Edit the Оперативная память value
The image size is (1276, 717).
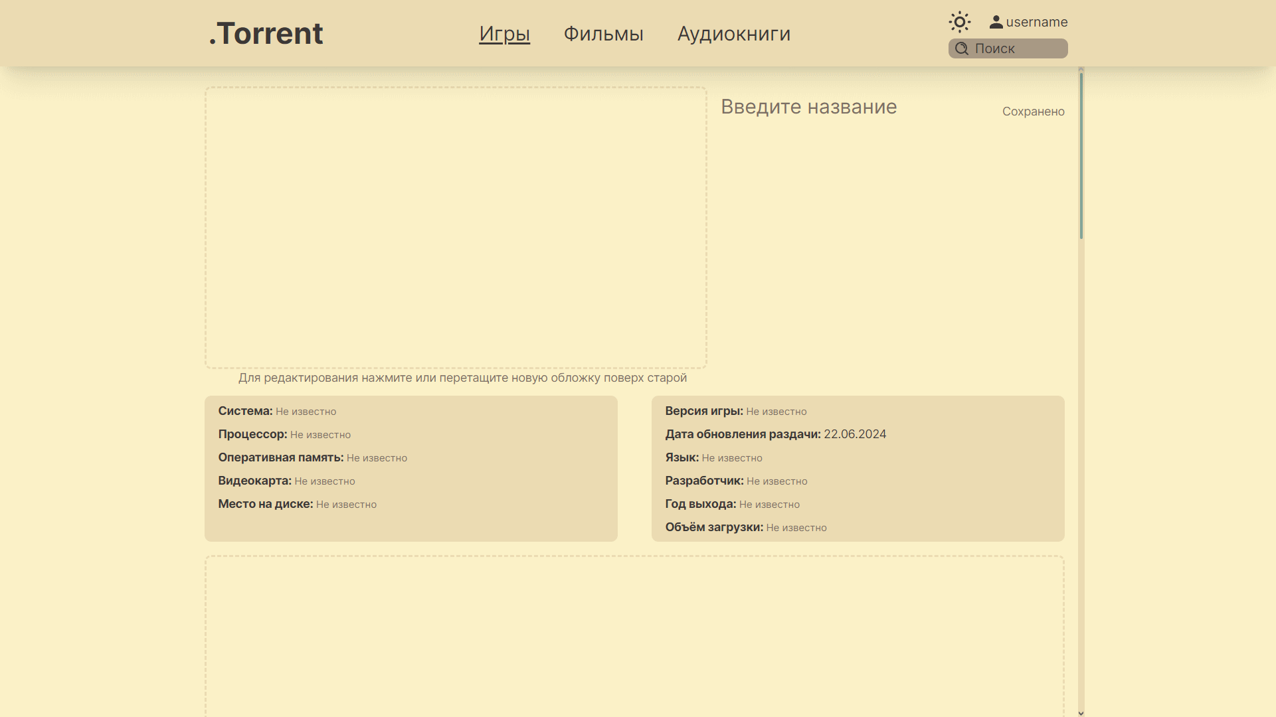point(377,458)
